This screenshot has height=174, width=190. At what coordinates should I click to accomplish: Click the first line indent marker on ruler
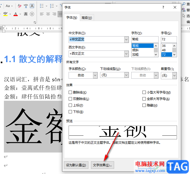pyautogui.click(x=4, y=27)
